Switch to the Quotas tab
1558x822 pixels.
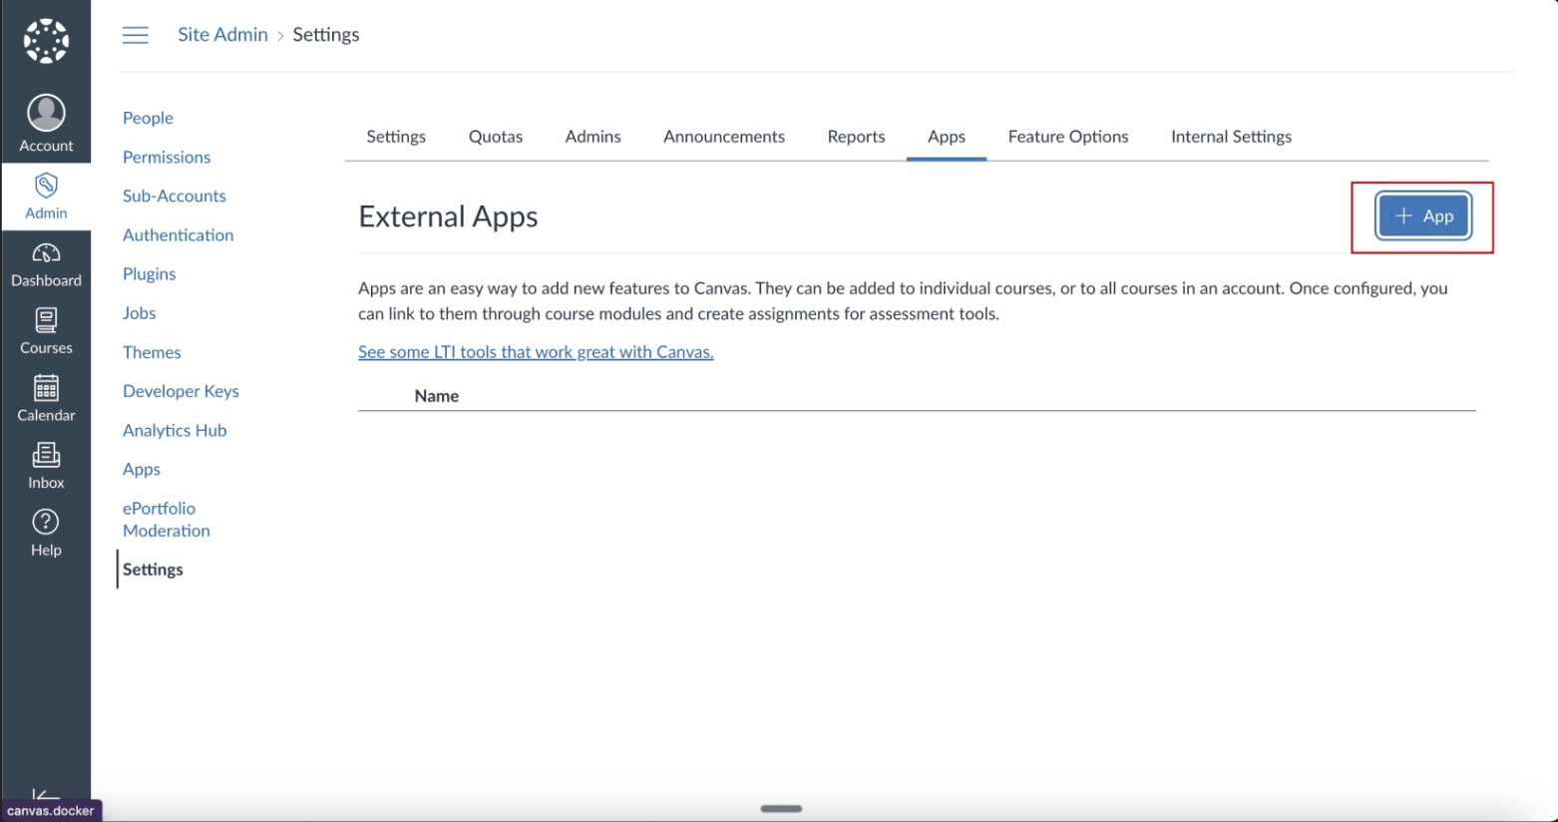[x=495, y=137]
